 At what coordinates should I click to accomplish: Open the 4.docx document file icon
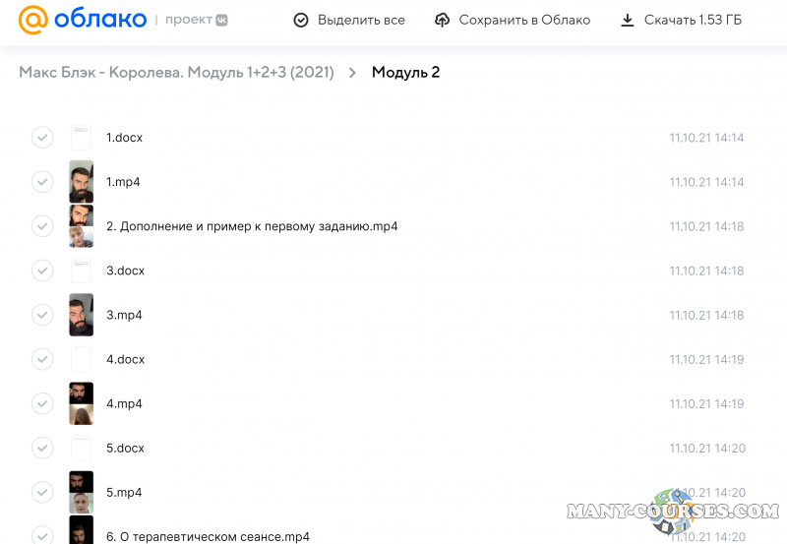81,359
